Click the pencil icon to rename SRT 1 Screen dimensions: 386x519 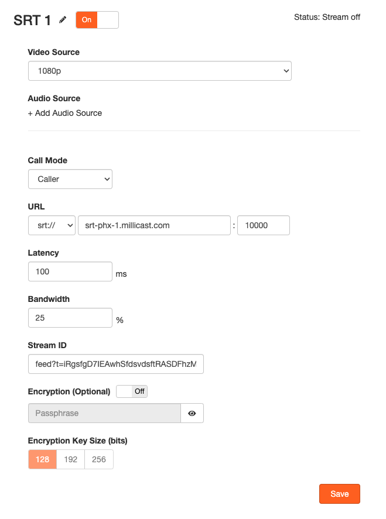pos(63,20)
